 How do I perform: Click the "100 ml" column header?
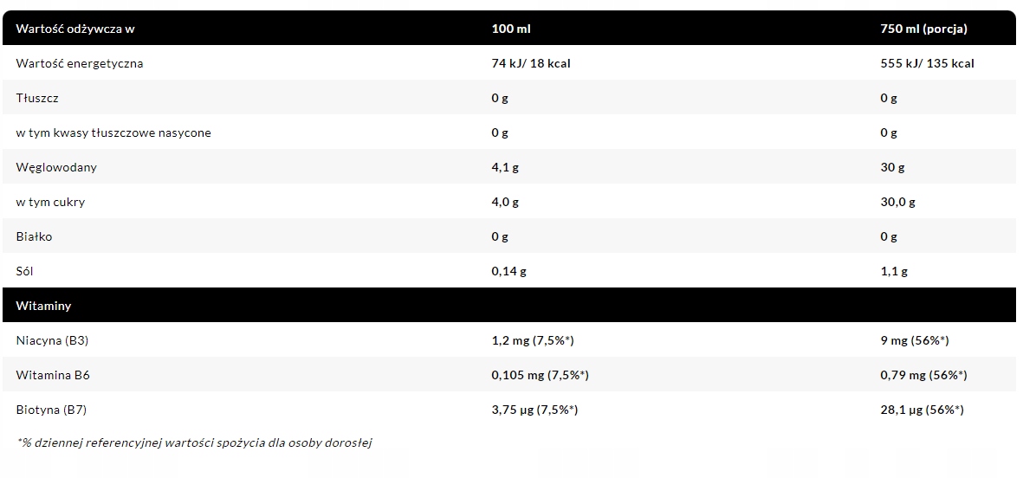[511, 29]
